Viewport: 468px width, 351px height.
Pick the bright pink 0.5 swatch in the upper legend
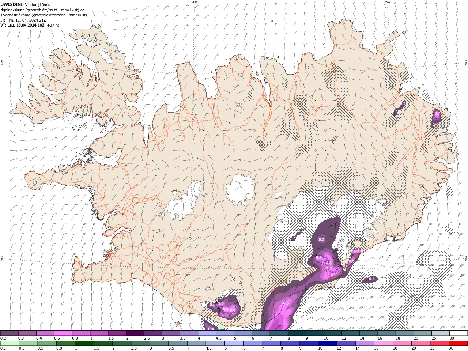pyautogui.click(x=63, y=333)
